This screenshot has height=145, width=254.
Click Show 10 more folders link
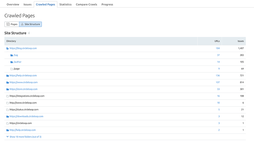point(25,137)
